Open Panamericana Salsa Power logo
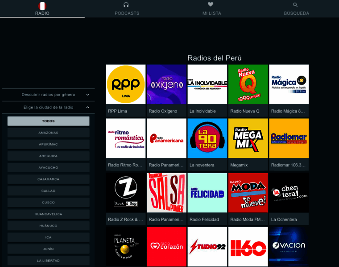 (166, 193)
